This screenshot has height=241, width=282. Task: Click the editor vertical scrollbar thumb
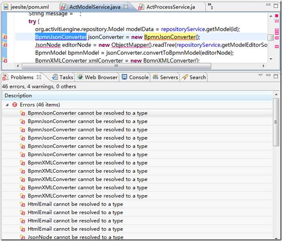point(271,37)
